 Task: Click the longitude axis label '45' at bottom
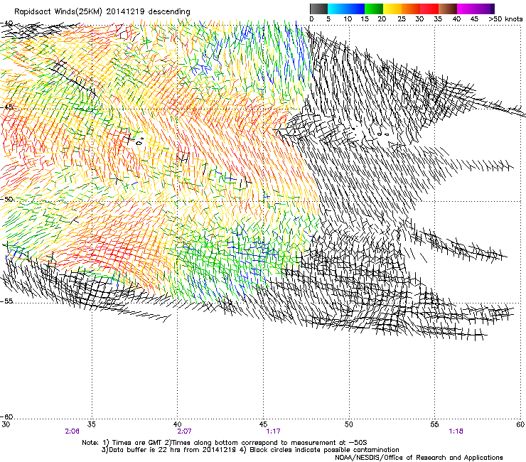tap(263, 424)
